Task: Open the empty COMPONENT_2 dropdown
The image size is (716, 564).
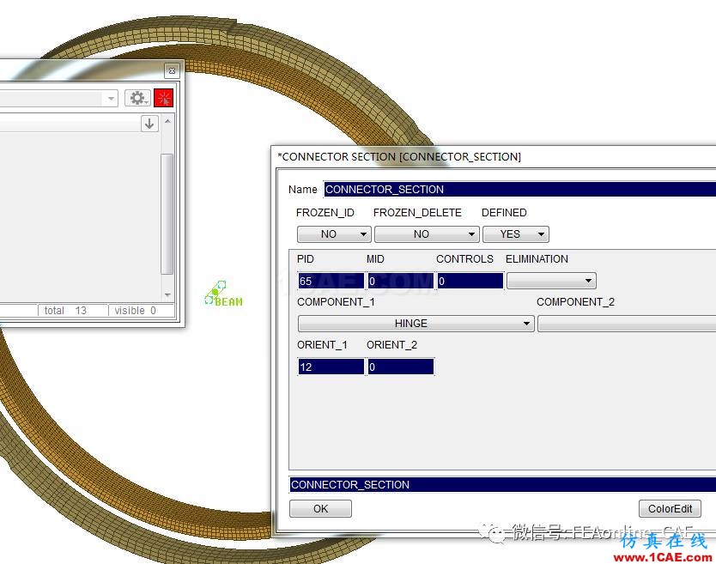Action: [627, 324]
